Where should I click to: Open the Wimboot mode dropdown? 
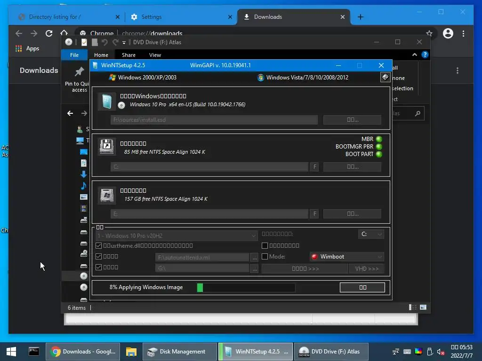click(347, 257)
